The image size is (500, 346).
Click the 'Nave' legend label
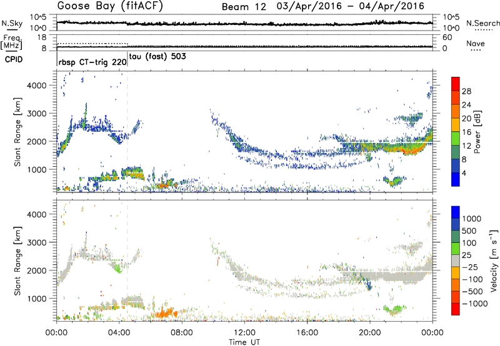pos(476,44)
